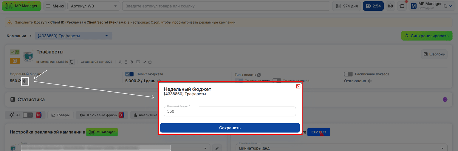Click the Недельный бюджет input with 550
The width and height of the screenshot is (458, 151).
(230, 111)
